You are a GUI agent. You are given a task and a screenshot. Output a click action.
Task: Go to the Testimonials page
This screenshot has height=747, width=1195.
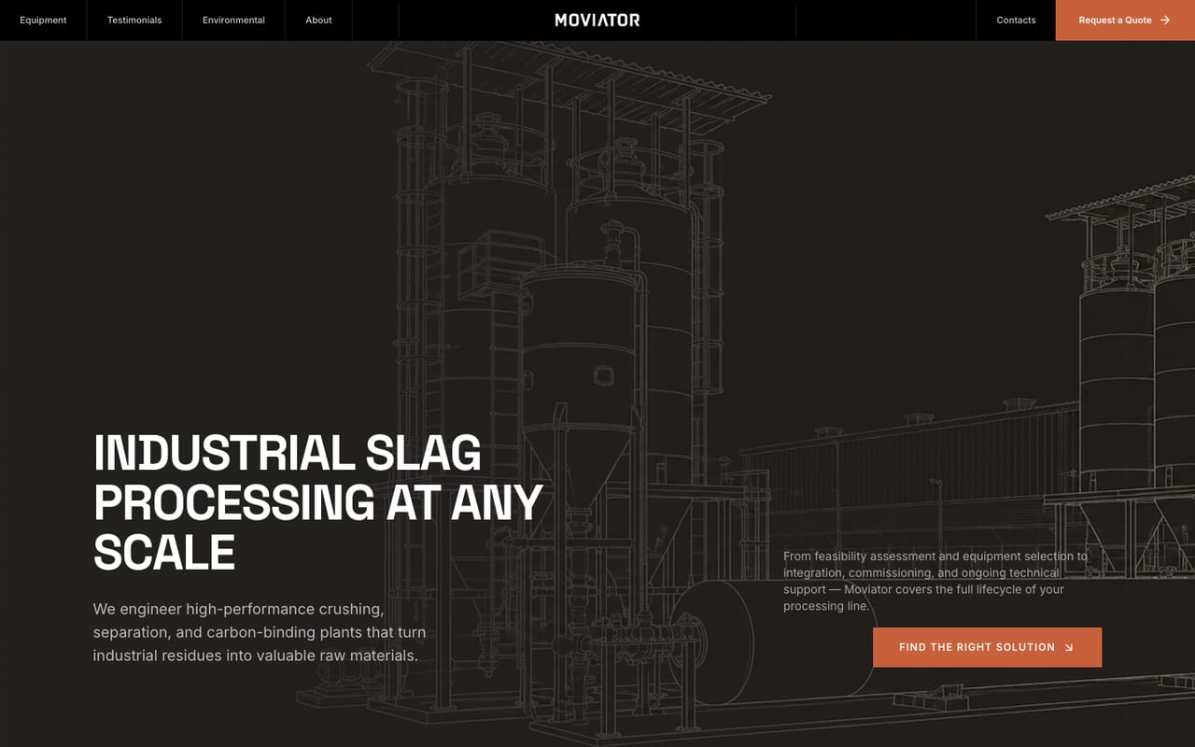pos(134,20)
